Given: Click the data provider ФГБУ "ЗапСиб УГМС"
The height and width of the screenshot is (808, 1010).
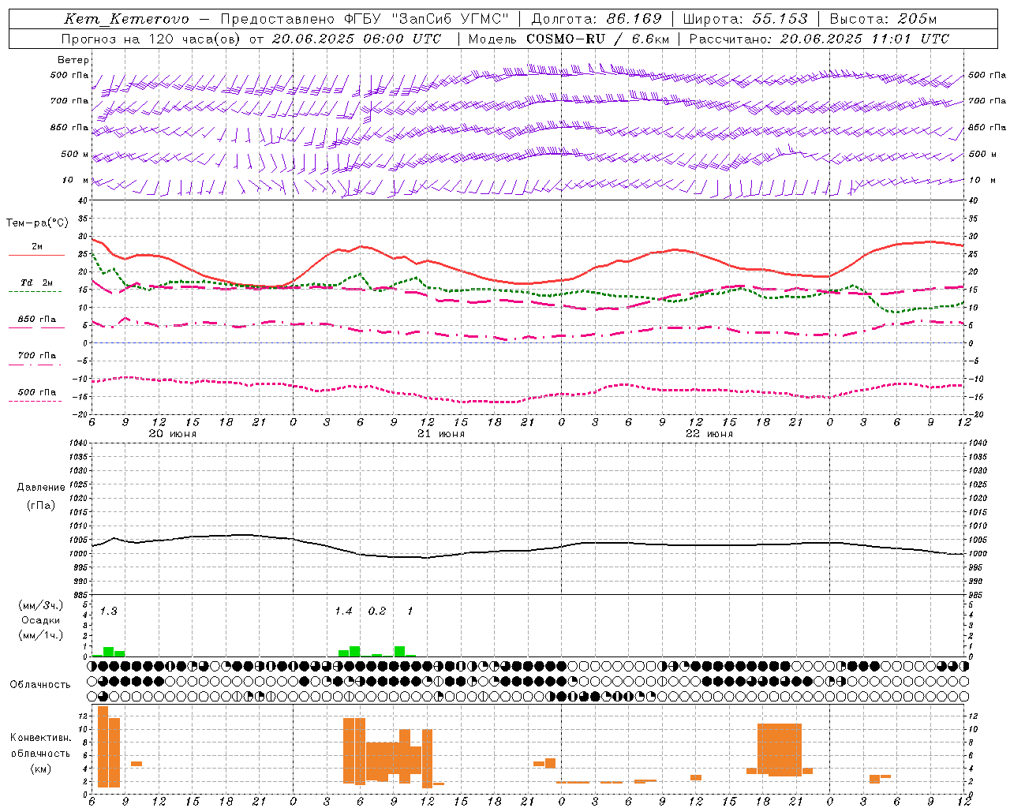Looking at the screenshot, I should (x=427, y=19).
